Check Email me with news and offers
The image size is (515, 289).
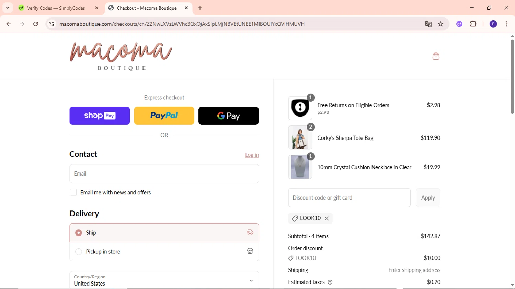[x=73, y=192]
